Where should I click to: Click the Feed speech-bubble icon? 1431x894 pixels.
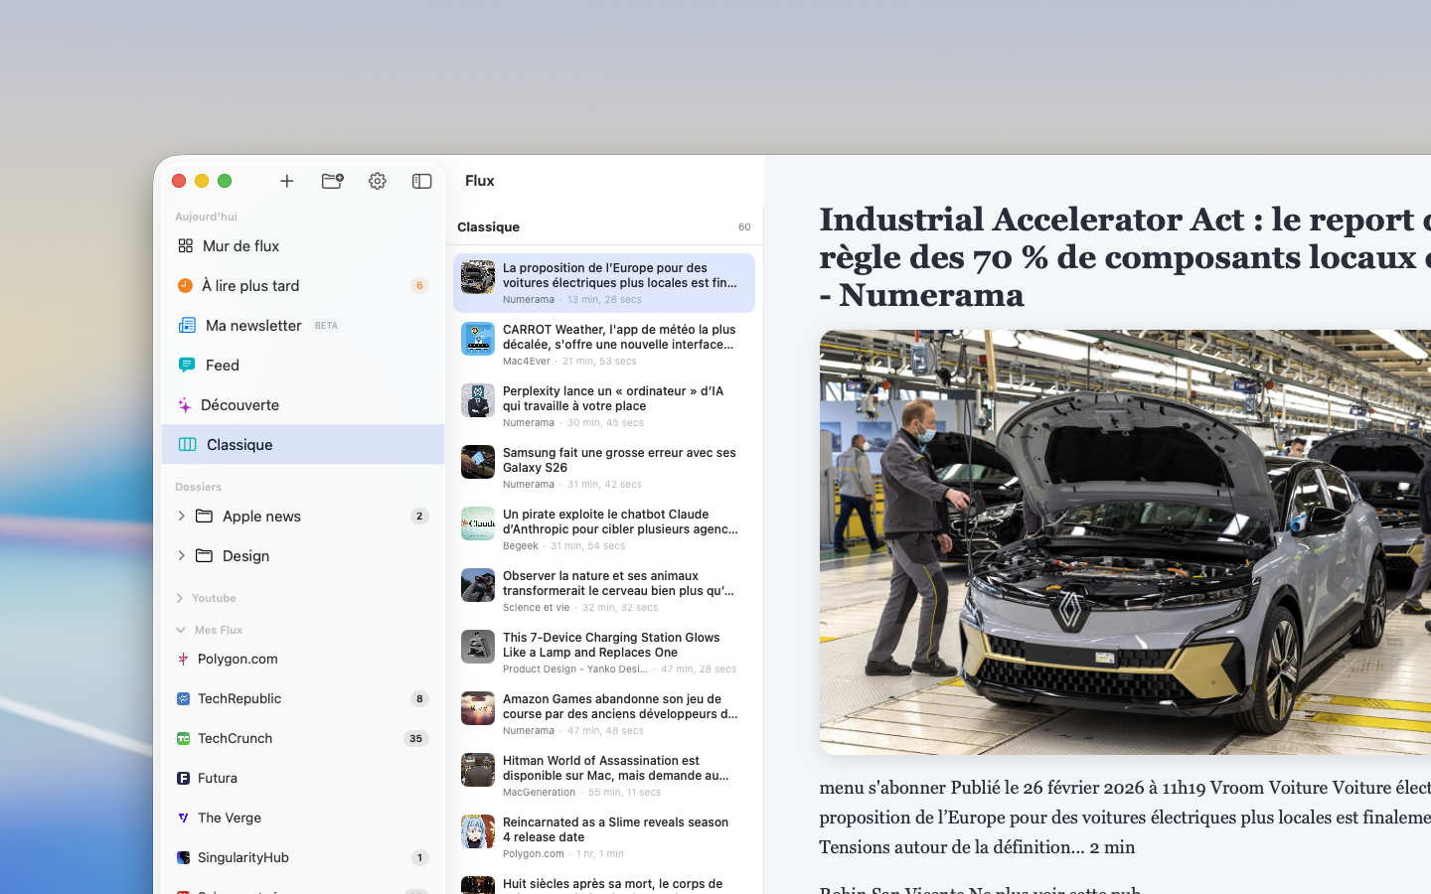(187, 365)
